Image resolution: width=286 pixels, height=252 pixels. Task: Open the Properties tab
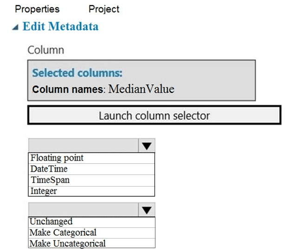37,9
